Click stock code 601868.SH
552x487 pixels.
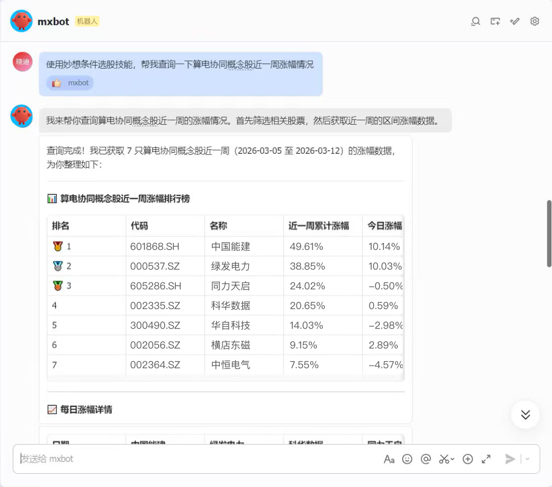(154, 246)
